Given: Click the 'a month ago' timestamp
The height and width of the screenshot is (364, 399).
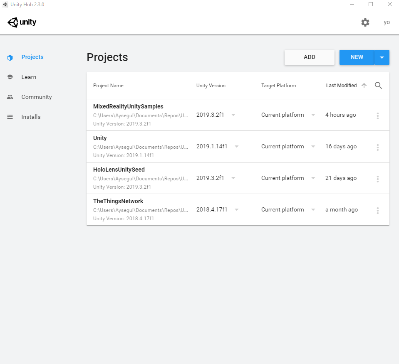Looking at the screenshot, I should click(x=342, y=209).
